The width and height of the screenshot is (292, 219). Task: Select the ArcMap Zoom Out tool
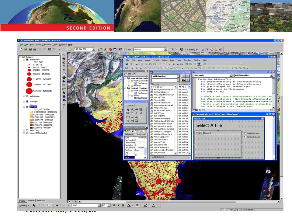pyautogui.click(x=64, y=63)
